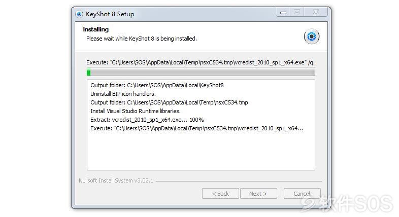The width and height of the screenshot is (399, 217).
Task: Close the KeyShot 8 Setup window
Action: click(x=316, y=12)
